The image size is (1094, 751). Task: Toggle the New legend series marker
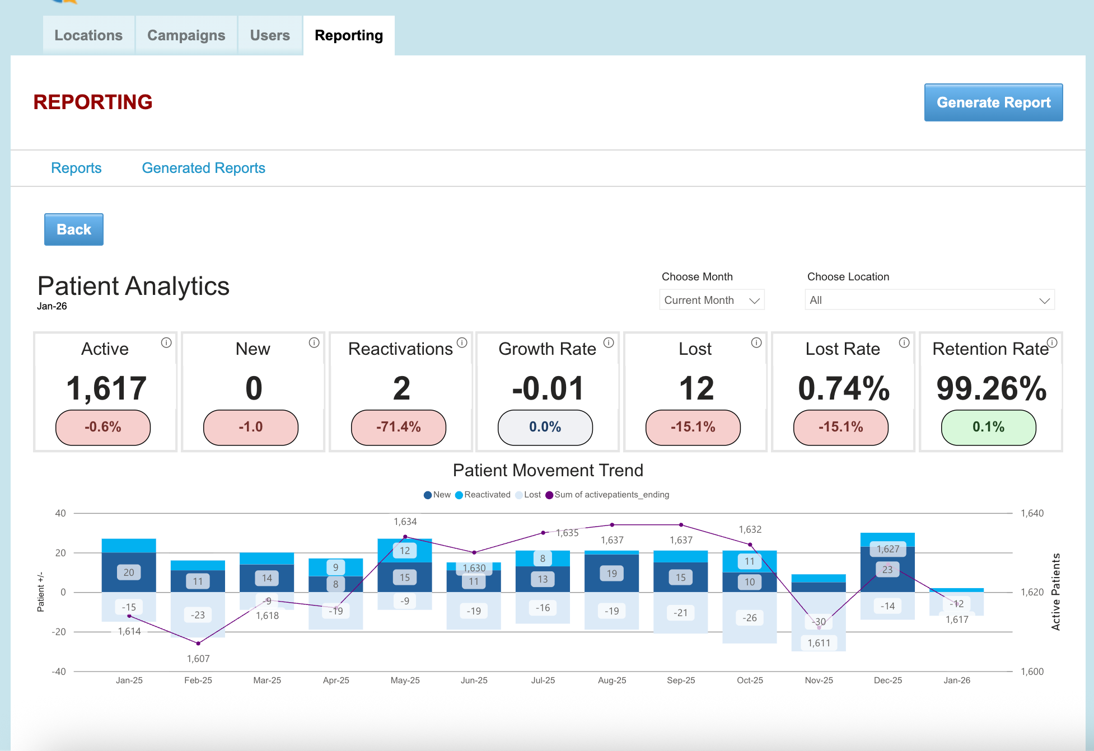pos(428,495)
